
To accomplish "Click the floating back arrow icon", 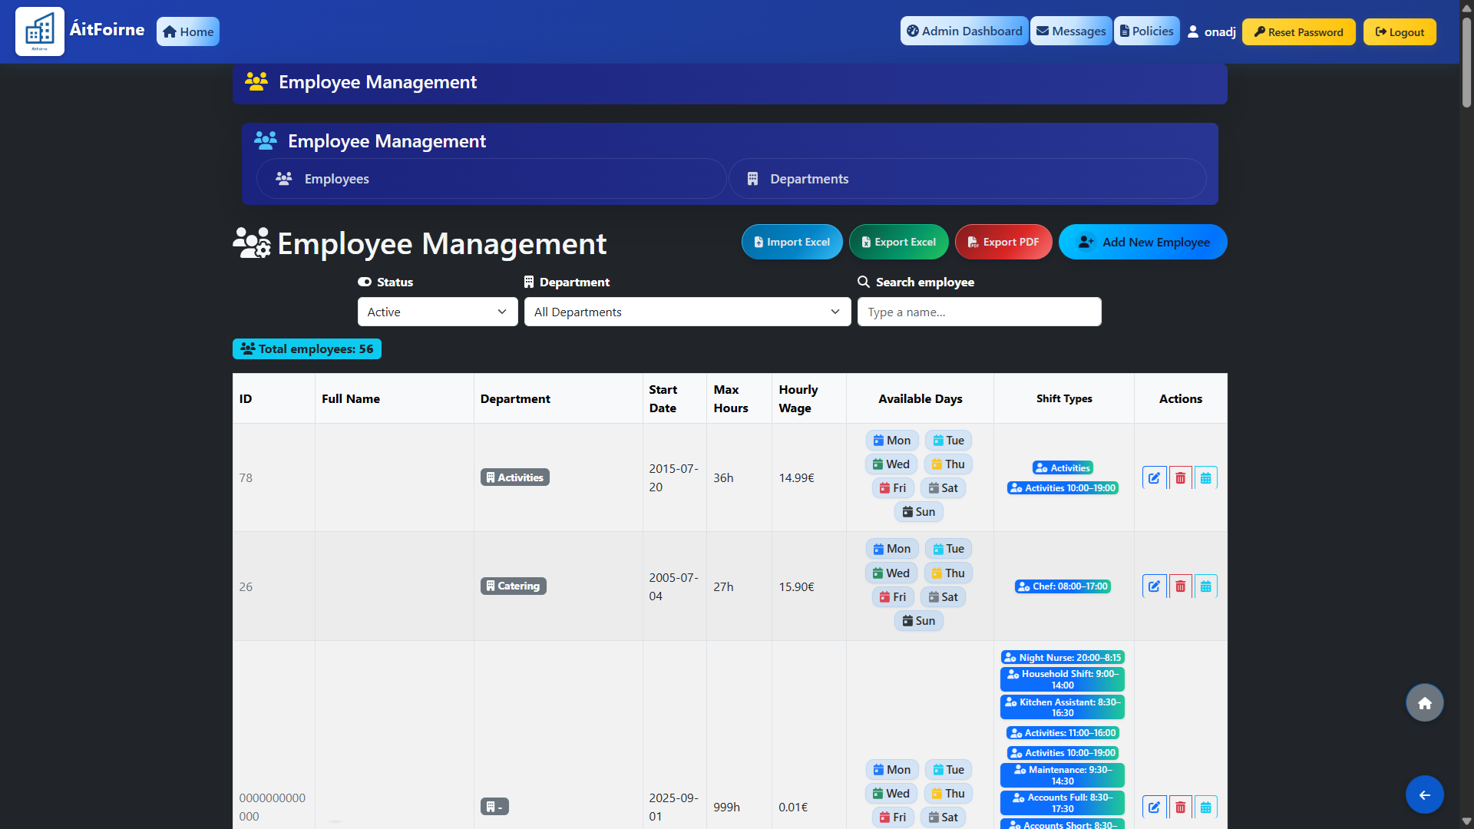I will pyautogui.click(x=1424, y=794).
